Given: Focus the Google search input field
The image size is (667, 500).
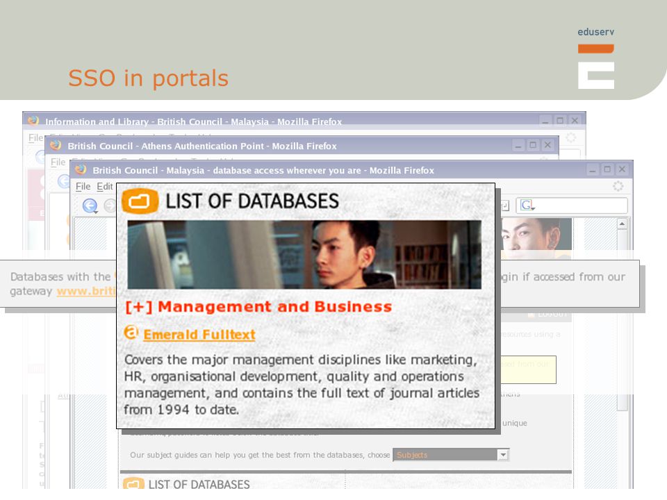Looking at the screenshot, I should point(581,206).
